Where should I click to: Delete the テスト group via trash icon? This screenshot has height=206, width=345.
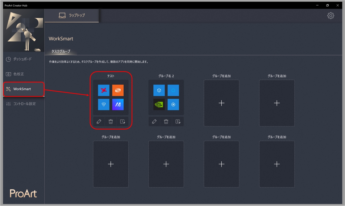point(111,121)
